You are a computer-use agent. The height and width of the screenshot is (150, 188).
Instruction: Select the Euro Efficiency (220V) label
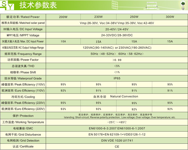tap(23, 109)
